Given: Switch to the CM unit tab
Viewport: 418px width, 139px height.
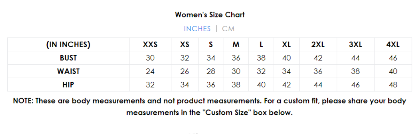Looking at the screenshot, I should tap(228, 29).
